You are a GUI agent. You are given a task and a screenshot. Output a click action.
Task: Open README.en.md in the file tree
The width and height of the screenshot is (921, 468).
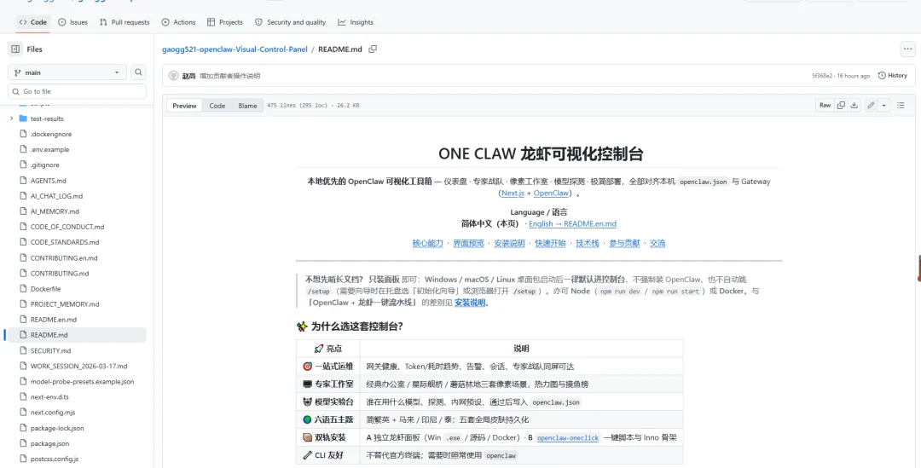[x=54, y=320]
